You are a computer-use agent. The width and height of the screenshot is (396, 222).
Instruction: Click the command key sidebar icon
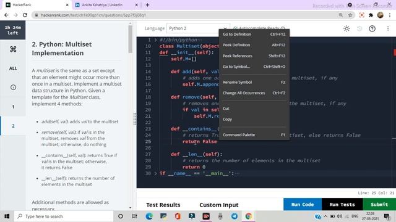[x=13, y=49]
